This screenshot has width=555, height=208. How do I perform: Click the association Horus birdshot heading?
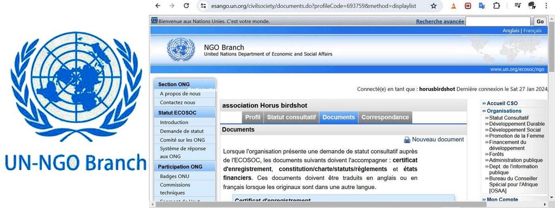(x=264, y=105)
